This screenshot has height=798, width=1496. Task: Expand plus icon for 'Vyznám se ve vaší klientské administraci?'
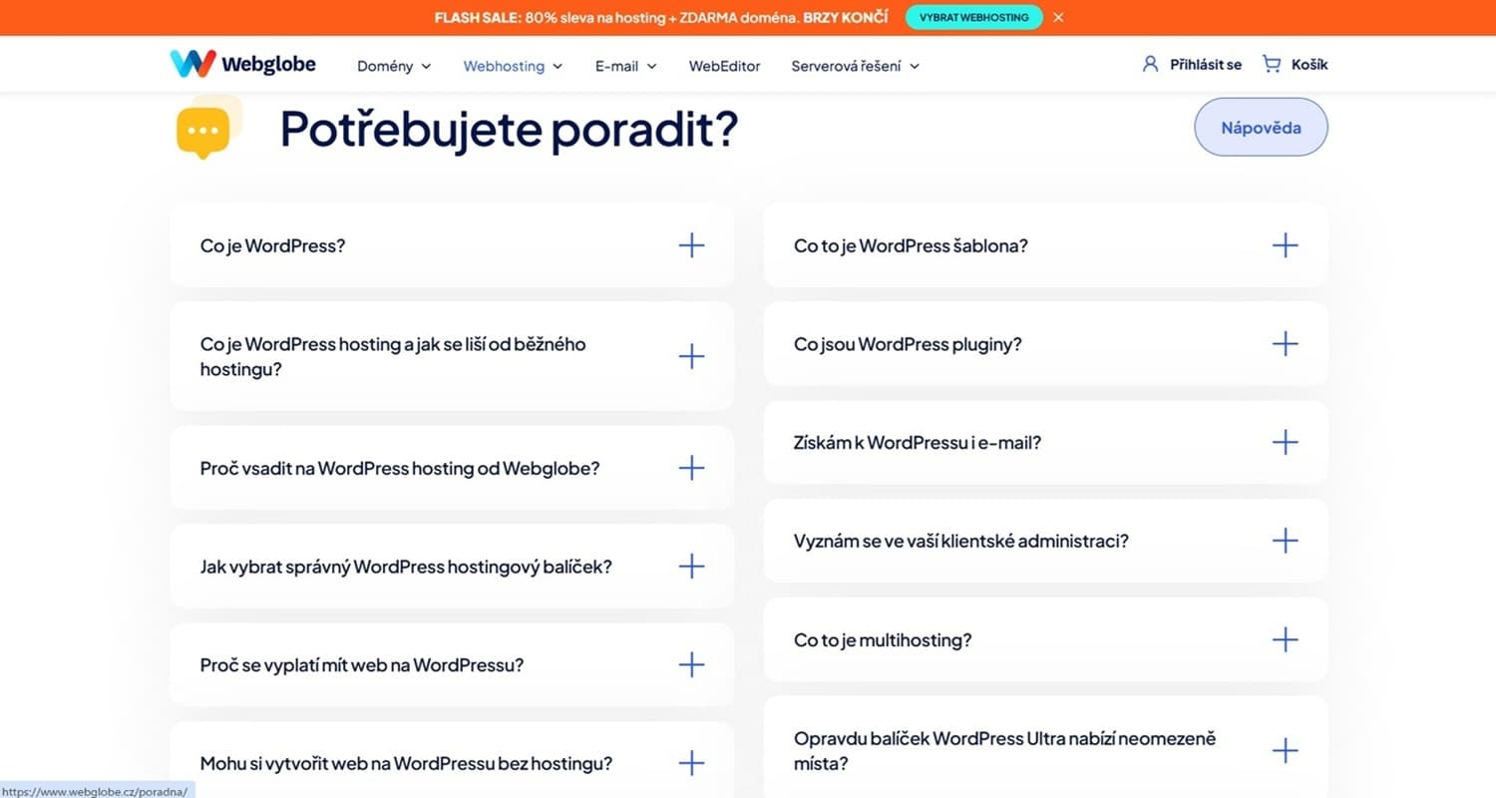coord(1286,541)
